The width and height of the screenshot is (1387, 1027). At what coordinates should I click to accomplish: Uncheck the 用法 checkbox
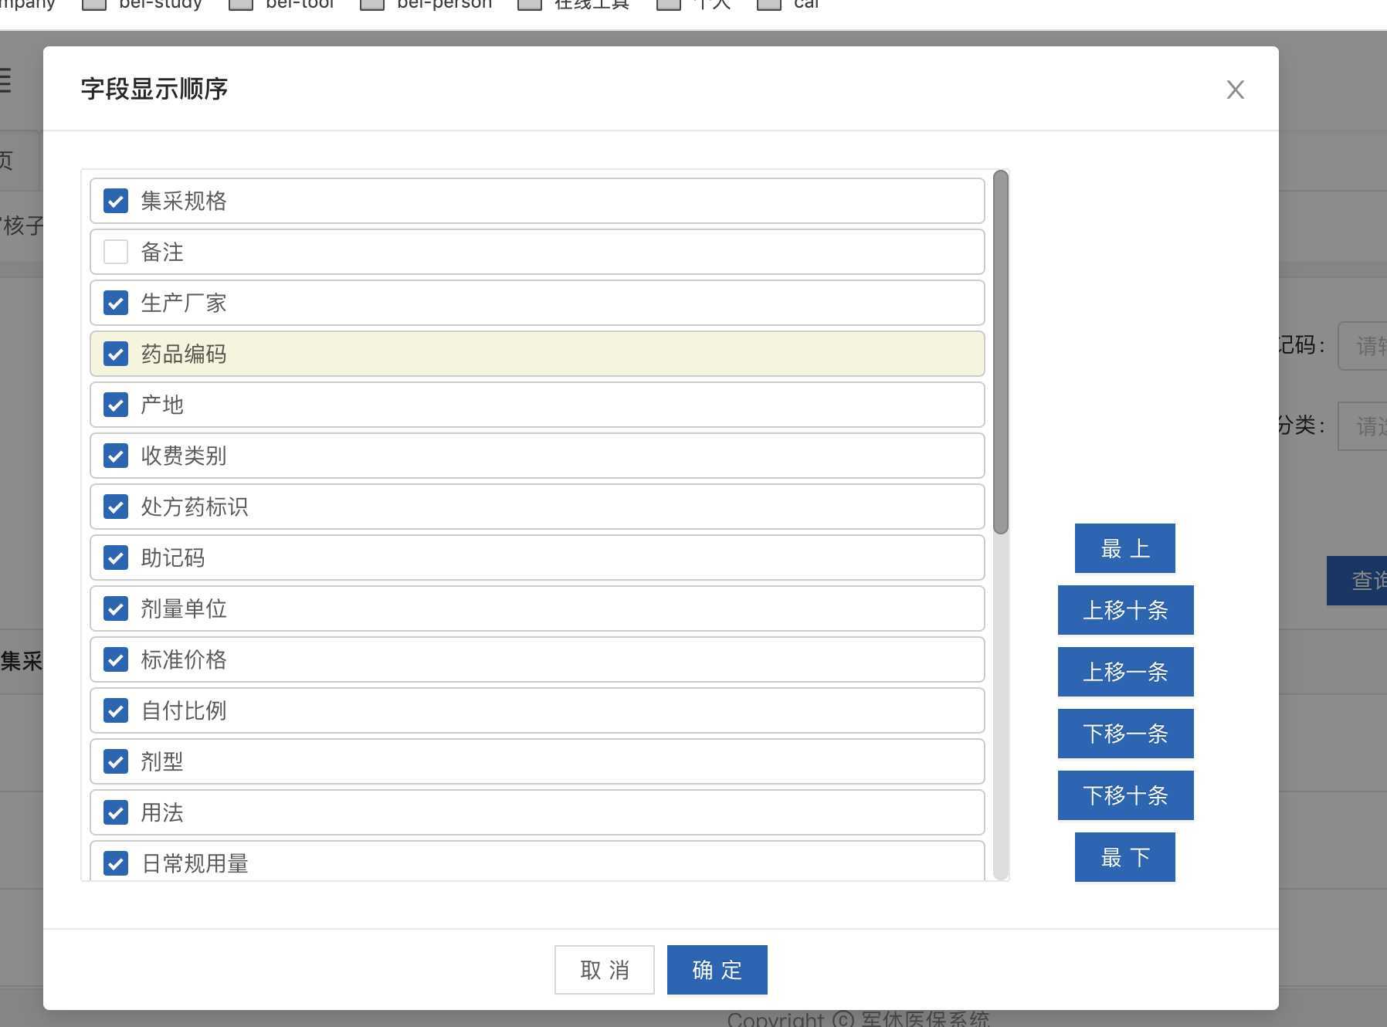(x=116, y=812)
